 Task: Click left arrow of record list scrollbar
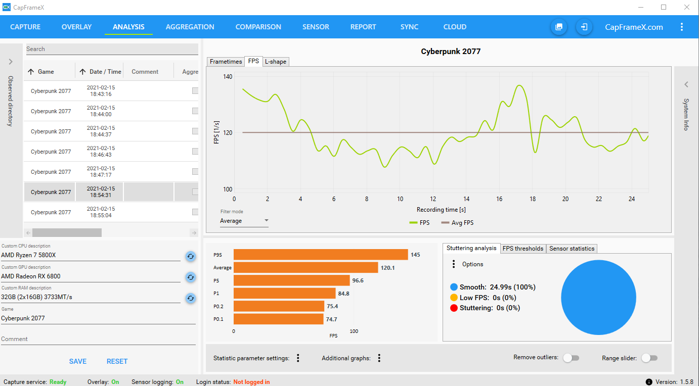coord(28,232)
